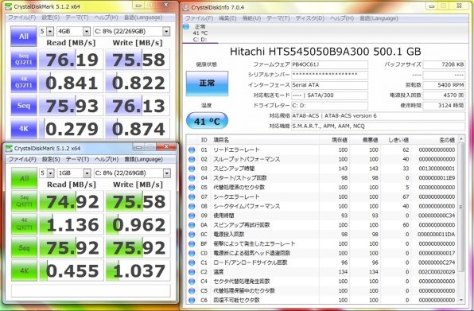Viewport: 474px width, 311px height.
Task: Click the All button in the blue CrystalDiskMark window
Action: click(x=24, y=36)
